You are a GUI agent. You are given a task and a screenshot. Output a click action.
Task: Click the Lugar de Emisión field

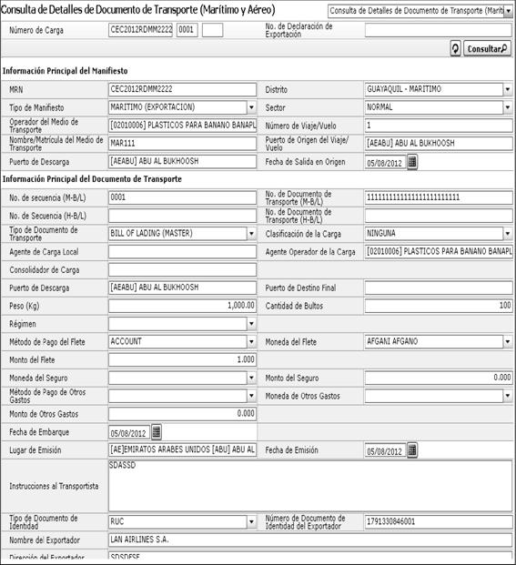pos(182,449)
